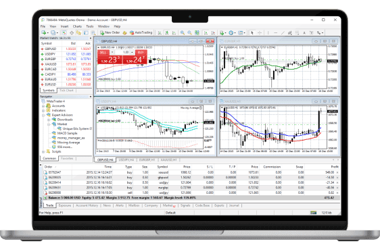The height and width of the screenshot is (250, 380).
Task: Expand the Indicators node in Navigator
Action: [x=43, y=110]
